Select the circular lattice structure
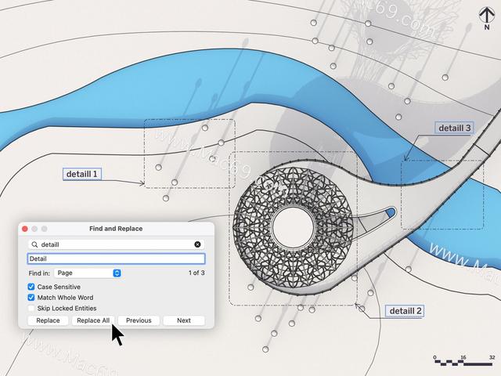 pos(293,226)
